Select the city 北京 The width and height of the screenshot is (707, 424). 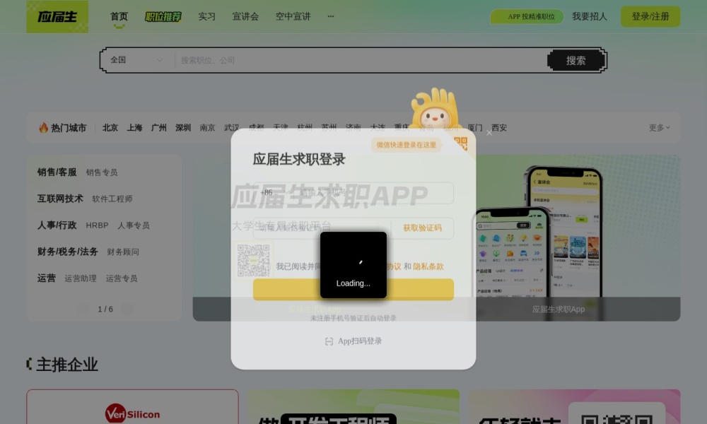110,128
